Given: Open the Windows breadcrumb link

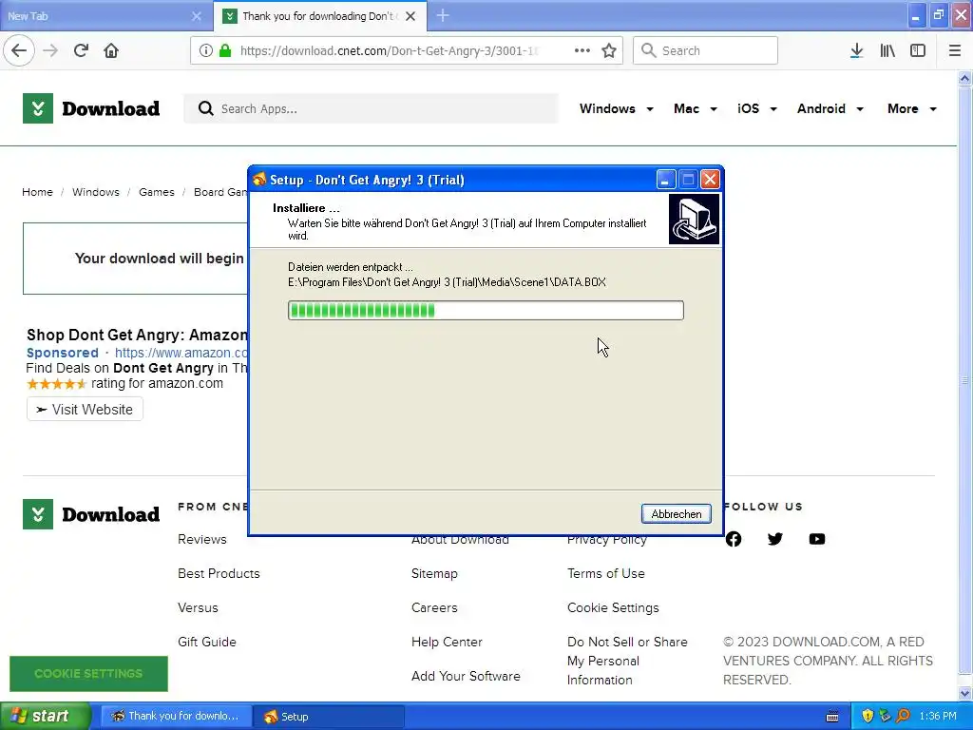Looking at the screenshot, I should [96, 192].
